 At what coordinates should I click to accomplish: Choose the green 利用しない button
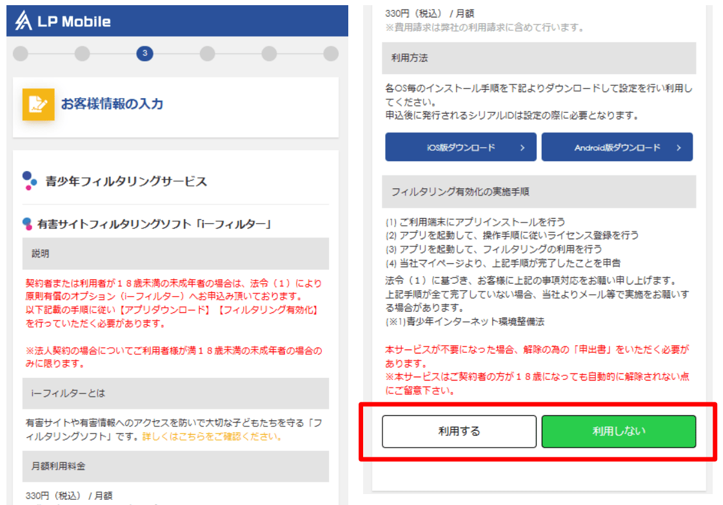(x=619, y=431)
